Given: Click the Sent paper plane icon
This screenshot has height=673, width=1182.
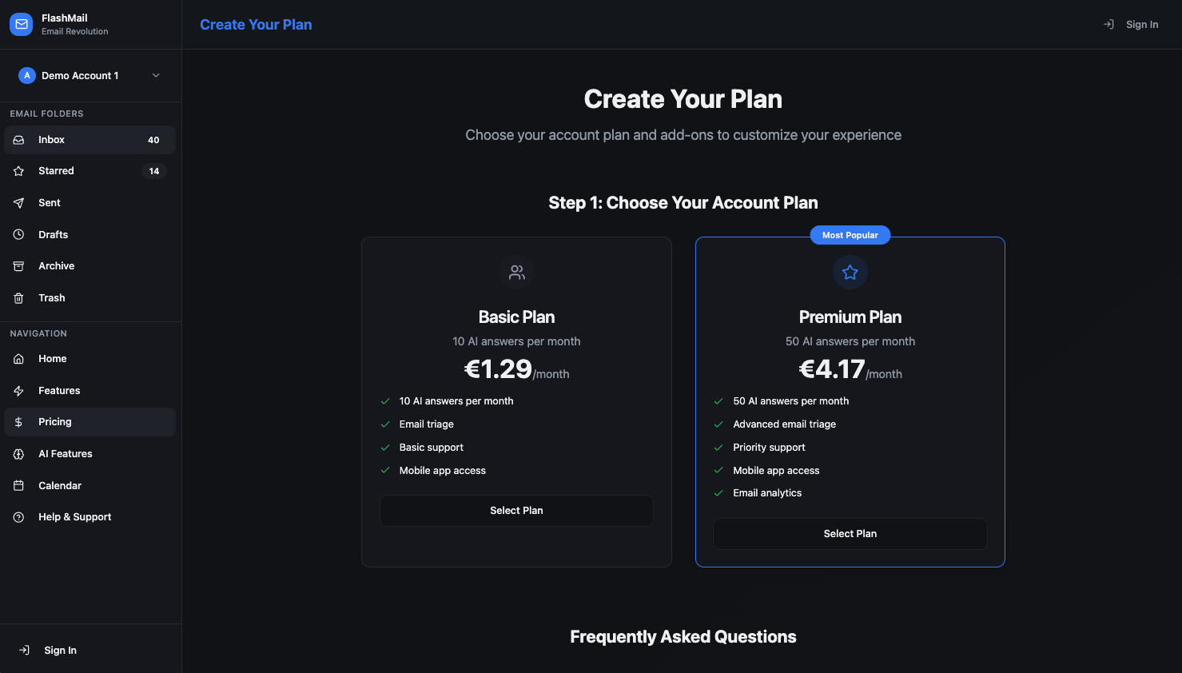Looking at the screenshot, I should (x=18, y=203).
